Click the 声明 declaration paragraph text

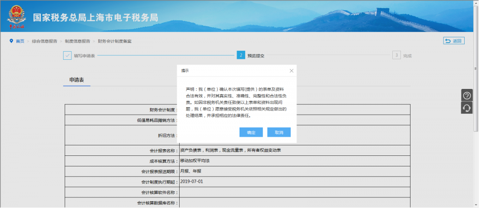pyautogui.click(x=237, y=103)
